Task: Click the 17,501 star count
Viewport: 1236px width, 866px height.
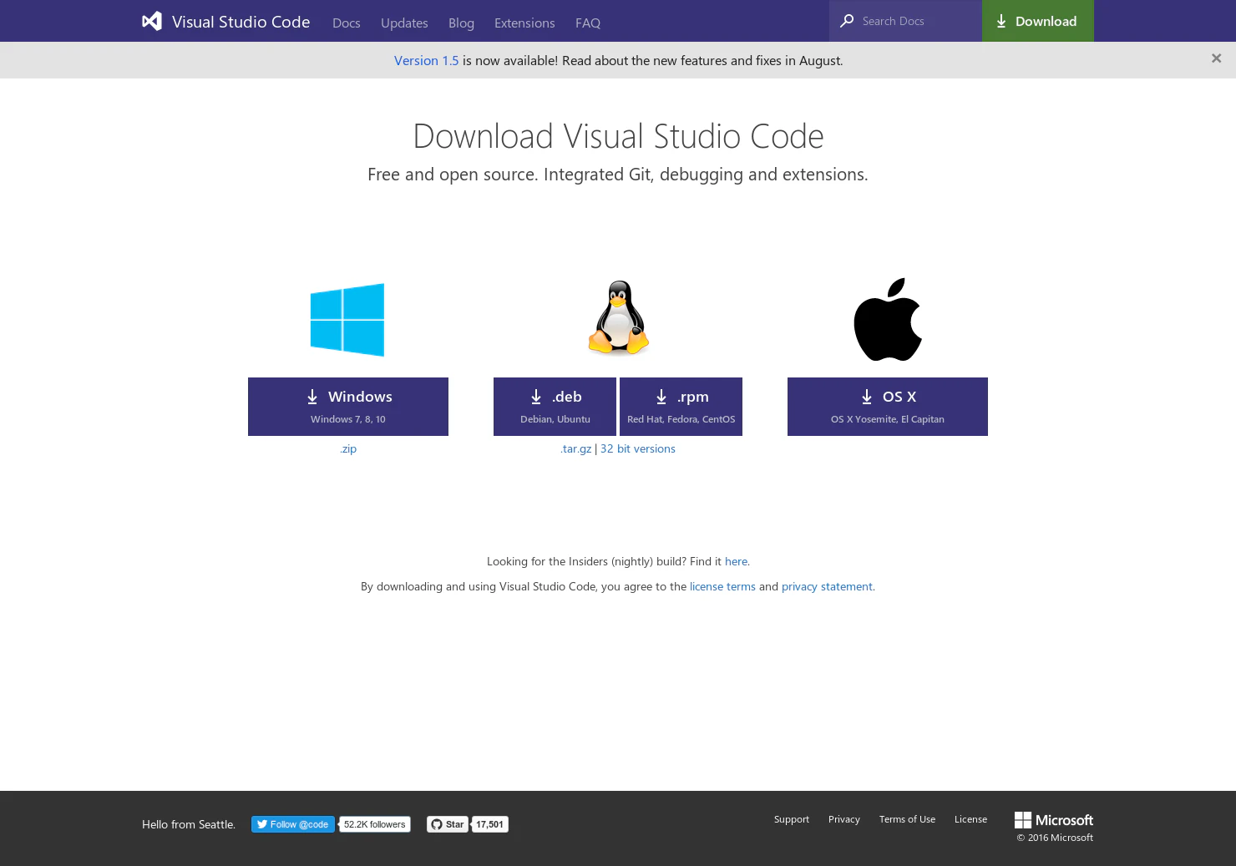Action: (490, 824)
